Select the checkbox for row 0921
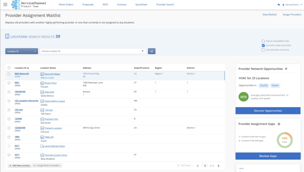Screen dimensions: 304x172 click(x=9, y=83)
